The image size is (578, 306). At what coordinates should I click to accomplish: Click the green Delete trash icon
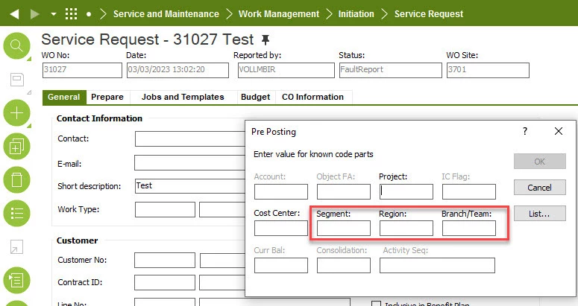[16, 180]
